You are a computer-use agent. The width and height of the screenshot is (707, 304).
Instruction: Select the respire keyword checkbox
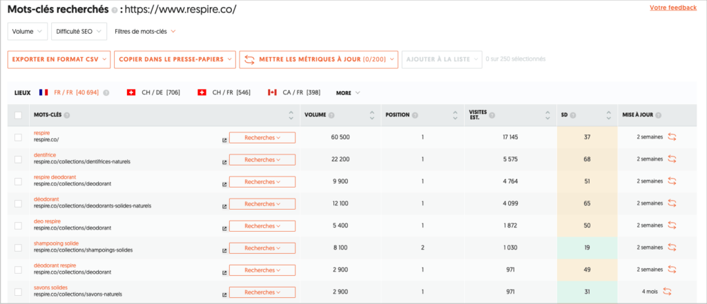coord(18,137)
